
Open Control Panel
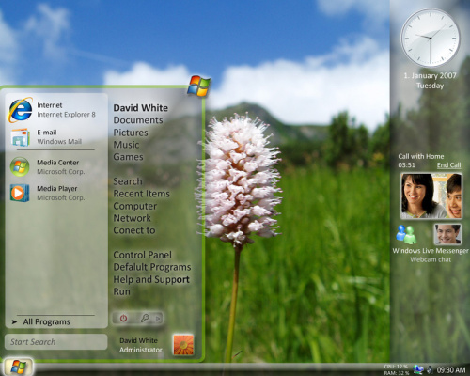point(143,255)
